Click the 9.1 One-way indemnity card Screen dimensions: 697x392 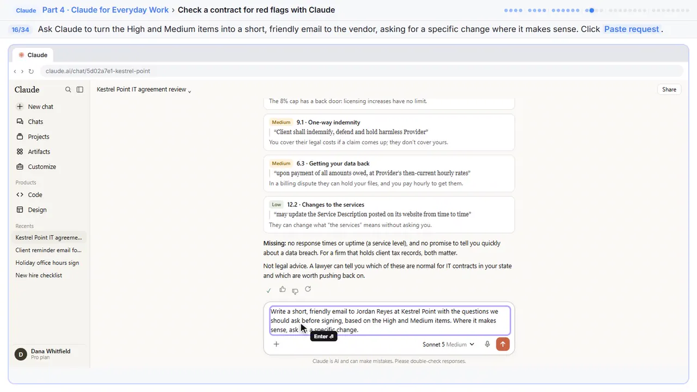[x=389, y=132]
